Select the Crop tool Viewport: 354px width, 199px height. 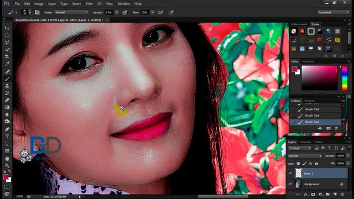coord(7,56)
